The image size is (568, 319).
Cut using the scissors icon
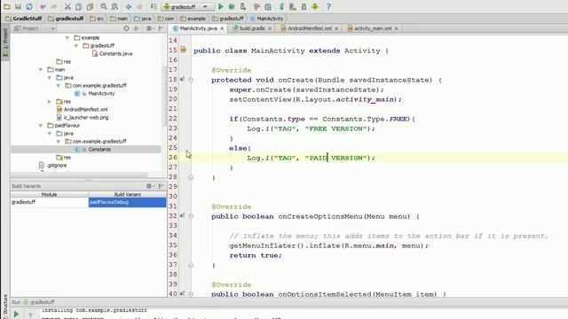click(x=67, y=6)
